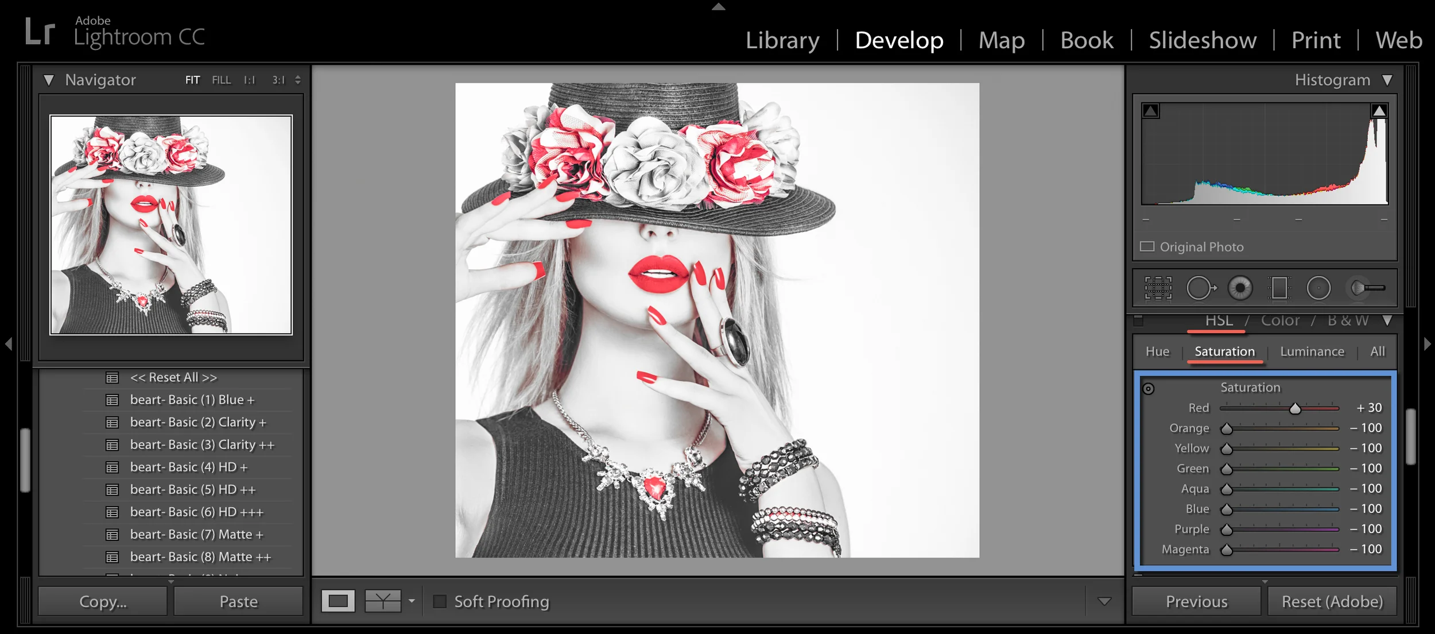Toggle the HSL panel on/off switch
This screenshot has width=1435, height=634.
pos(1139,320)
